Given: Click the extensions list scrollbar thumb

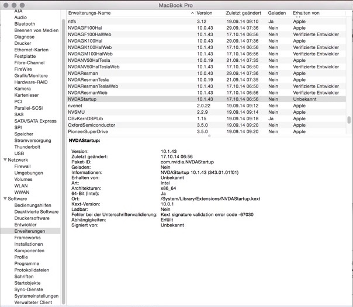Looking at the screenshot, I should [x=349, y=120].
